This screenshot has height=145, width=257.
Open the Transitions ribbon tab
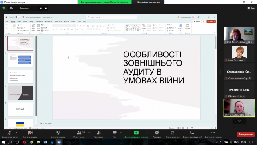click(39, 21)
